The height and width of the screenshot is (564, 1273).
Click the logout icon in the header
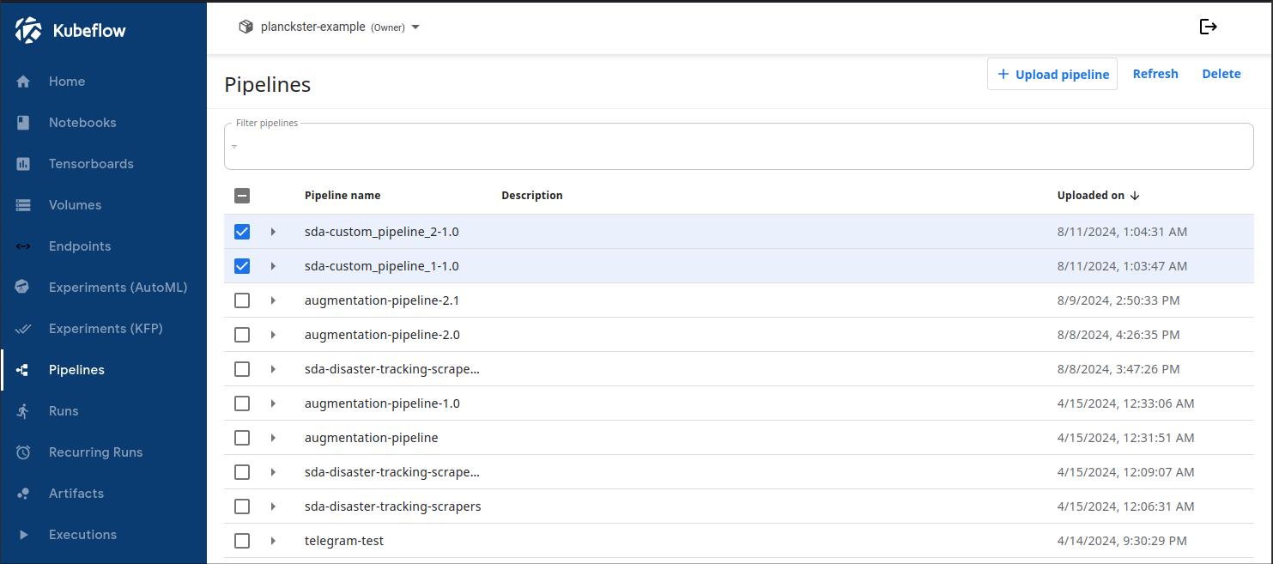pyautogui.click(x=1208, y=27)
